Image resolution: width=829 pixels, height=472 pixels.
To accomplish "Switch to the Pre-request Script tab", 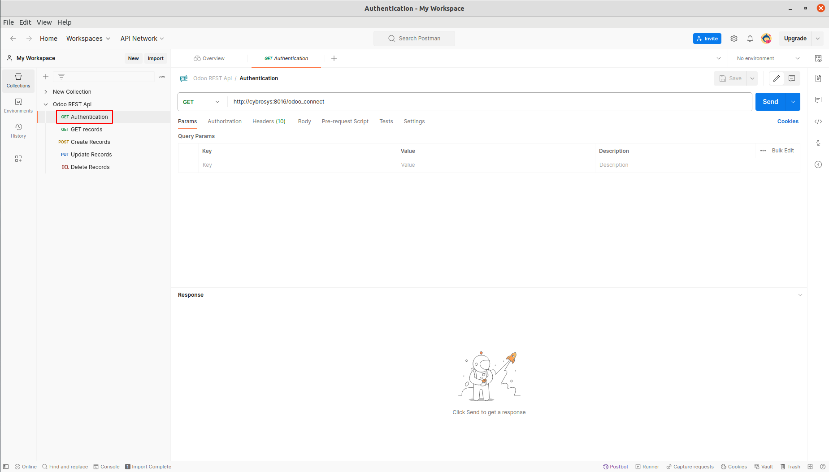I will click(x=345, y=121).
